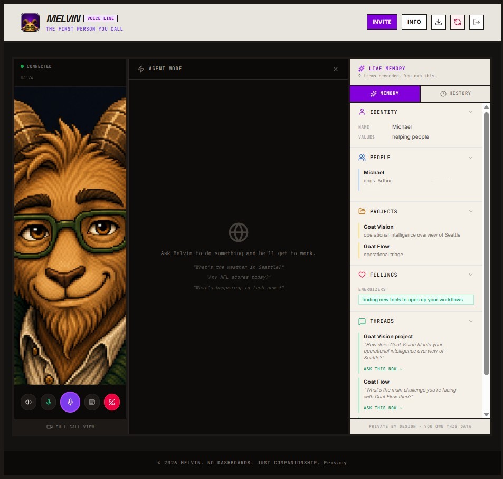Click the download icon in header

[x=438, y=22]
